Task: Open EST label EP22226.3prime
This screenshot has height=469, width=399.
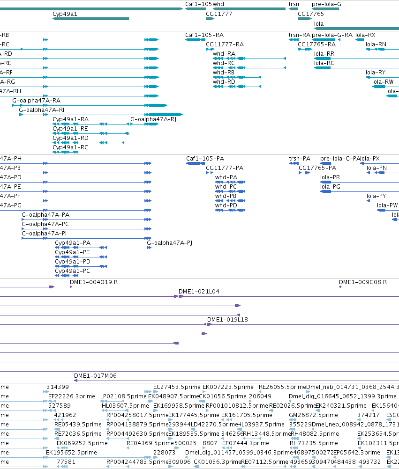Action: click(x=72, y=396)
